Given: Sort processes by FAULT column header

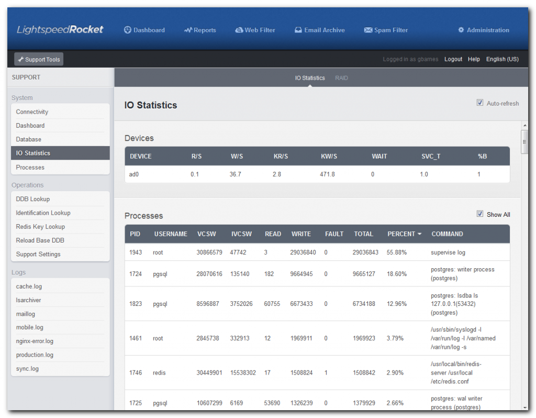Looking at the screenshot, I should click(334, 234).
